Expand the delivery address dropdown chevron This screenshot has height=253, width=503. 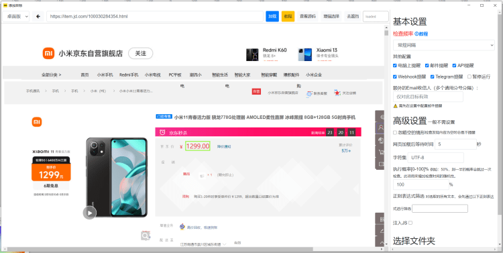tap(224, 244)
